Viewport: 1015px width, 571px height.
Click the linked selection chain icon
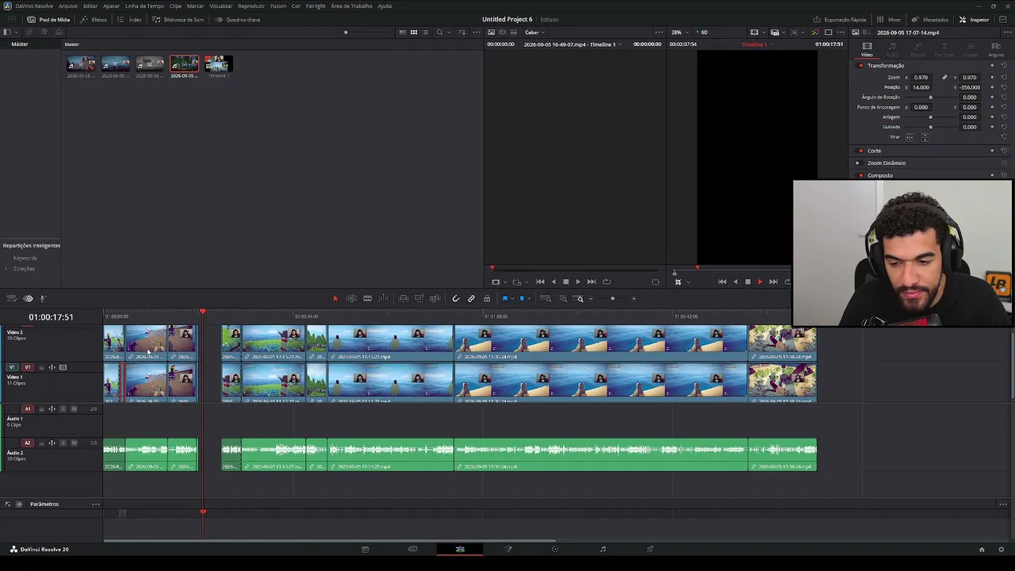471,298
